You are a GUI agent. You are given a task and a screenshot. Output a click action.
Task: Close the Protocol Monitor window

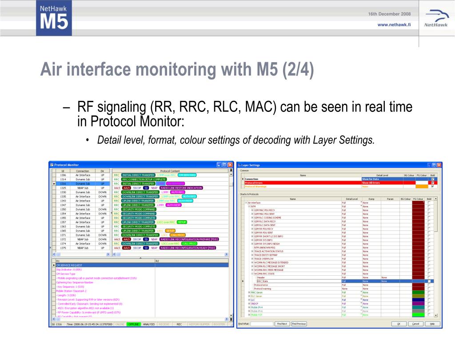[x=231, y=165]
